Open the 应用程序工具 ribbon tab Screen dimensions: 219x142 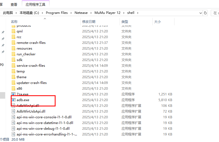pos(36,4)
